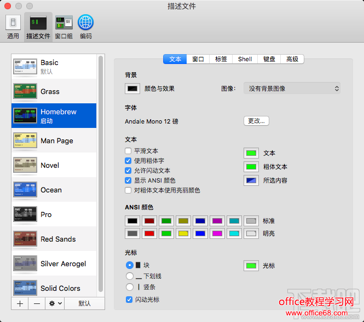Toggle 闪动光标 blinking cursor checkbox
The width and height of the screenshot is (364, 322).
(x=129, y=300)
